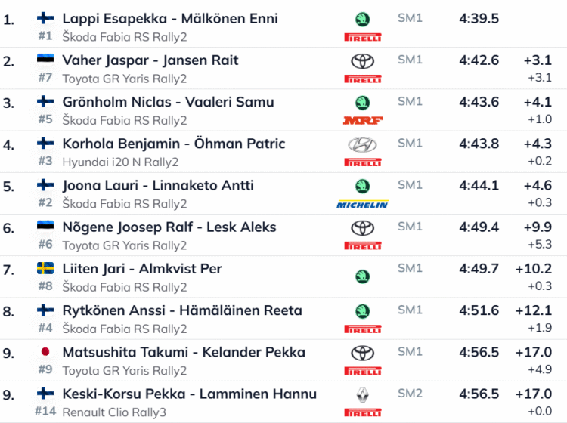Open Lappi Esapekka - Mälkönen Enni crew
Image resolution: width=567 pixels, height=423 pixels.
(x=170, y=18)
